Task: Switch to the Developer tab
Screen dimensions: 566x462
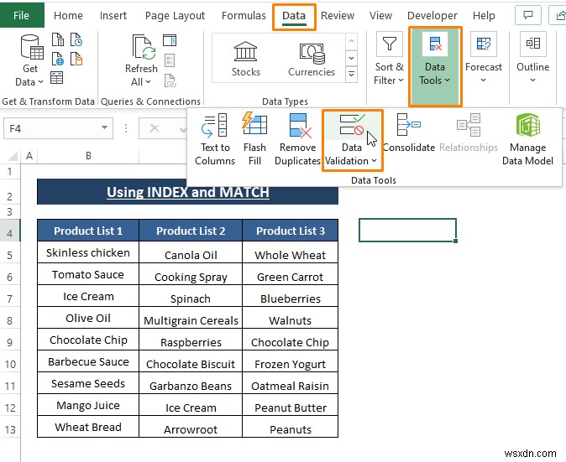Action: 432,15
